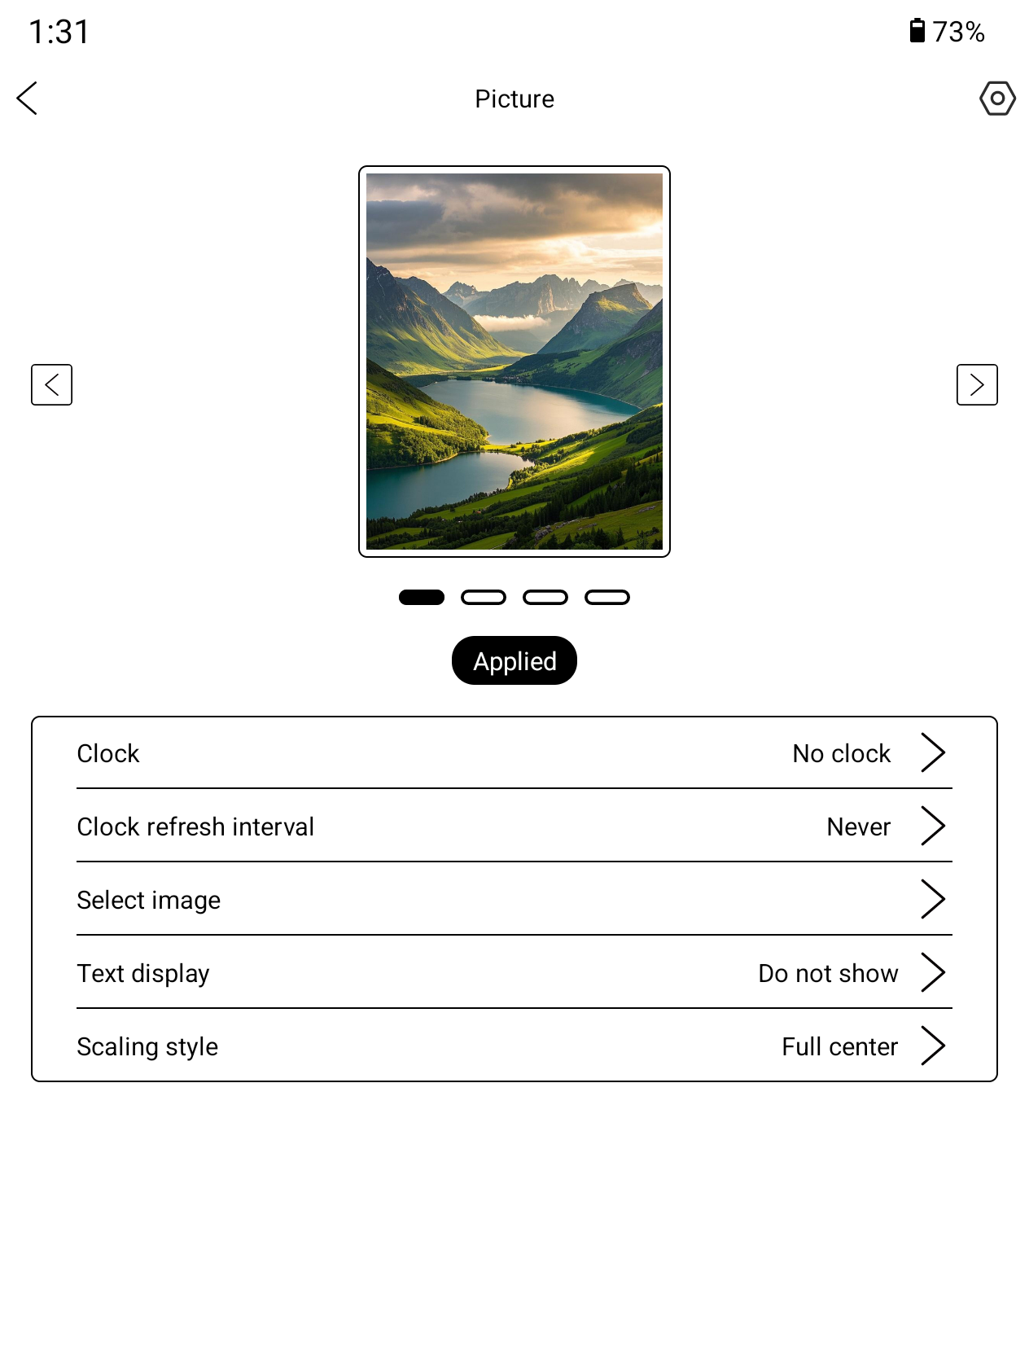
Task: Select the fourth page indicator pill
Action: pyautogui.click(x=607, y=598)
